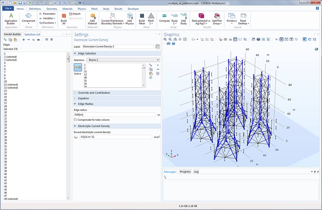Screen dimensions: 322x210
Task: Open the File menu button
Action: 8,9
